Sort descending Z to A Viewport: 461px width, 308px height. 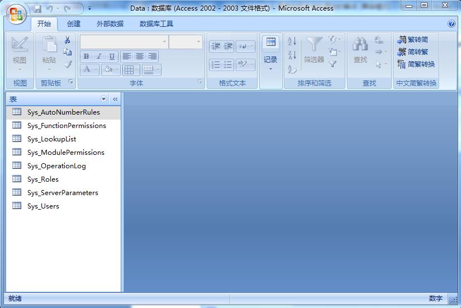pyautogui.click(x=292, y=55)
